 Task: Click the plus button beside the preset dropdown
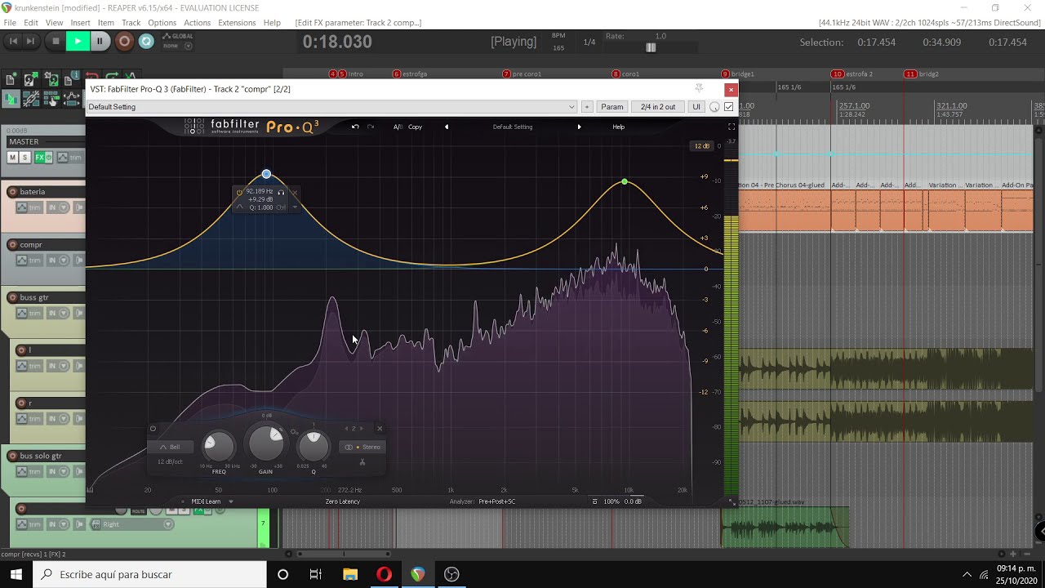[x=586, y=107]
